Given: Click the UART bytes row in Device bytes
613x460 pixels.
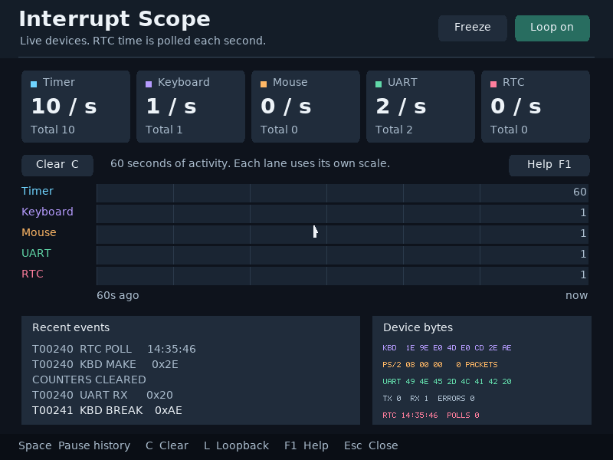Looking at the screenshot, I should [x=447, y=381].
